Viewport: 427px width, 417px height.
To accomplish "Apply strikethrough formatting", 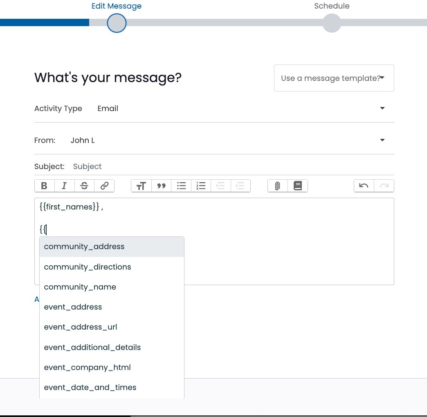I will pos(84,186).
